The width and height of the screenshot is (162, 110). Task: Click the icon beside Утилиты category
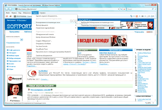[8, 66]
